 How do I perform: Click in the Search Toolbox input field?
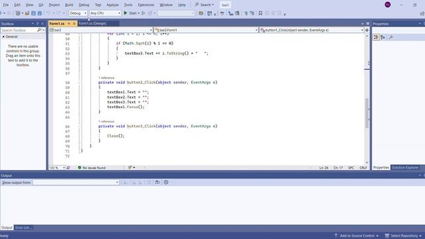(19, 30)
